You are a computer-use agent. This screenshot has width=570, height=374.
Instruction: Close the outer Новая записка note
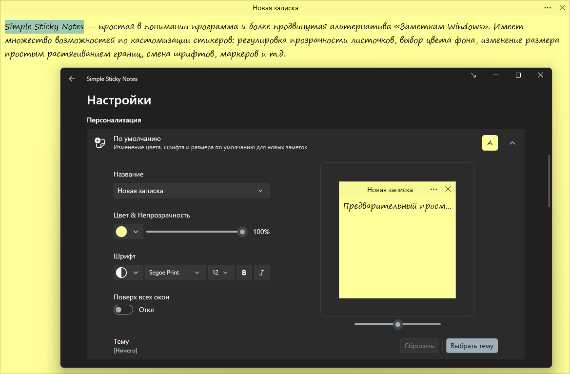coord(562,8)
